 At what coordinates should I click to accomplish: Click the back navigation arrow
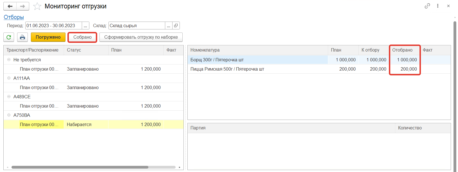(x=10, y=6)
